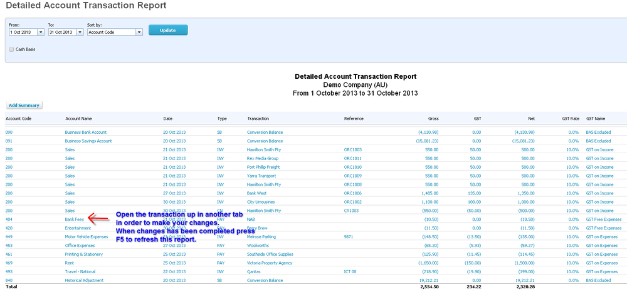The height and width of the screenshot is (297, 627).
Task: Open the Business Savings Account link
Action: [88, 141]
